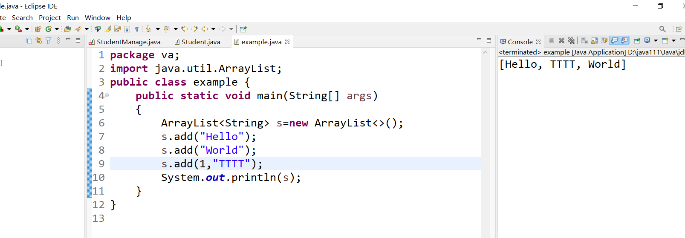
Task: Expand the Previous Annotation dropdown arrow
Action: (176, 29)
